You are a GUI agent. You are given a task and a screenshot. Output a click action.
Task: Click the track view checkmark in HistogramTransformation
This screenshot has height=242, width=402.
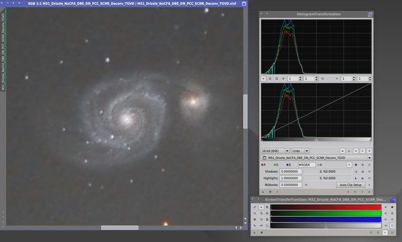pos(362,192)
